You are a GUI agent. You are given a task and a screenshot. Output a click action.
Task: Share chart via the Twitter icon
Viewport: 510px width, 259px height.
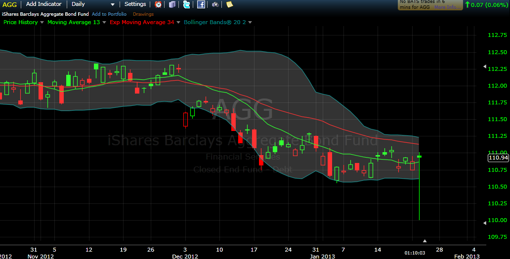pos(186,4)
